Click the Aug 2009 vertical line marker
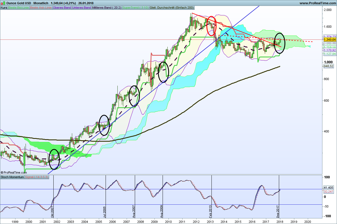The height and width of the screenshot is (224, 337). [161, 212]
